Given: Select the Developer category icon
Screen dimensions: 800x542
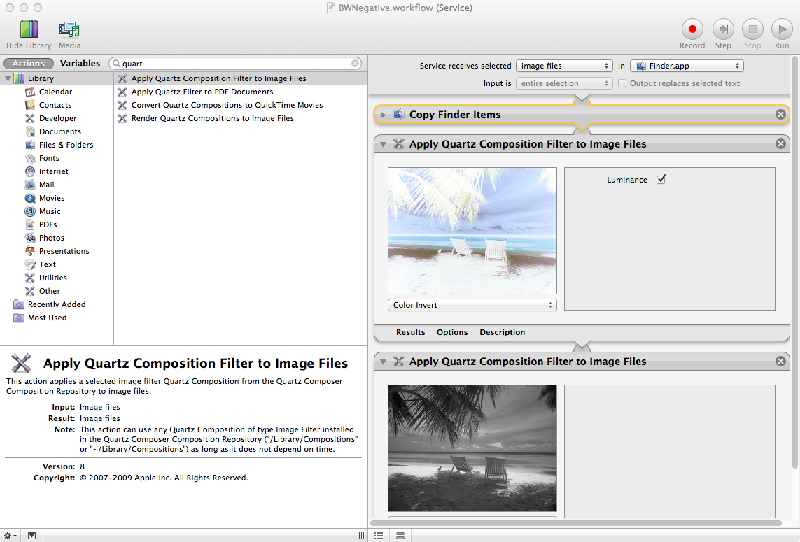Looking at the screenshot, I should click(30, 118).
